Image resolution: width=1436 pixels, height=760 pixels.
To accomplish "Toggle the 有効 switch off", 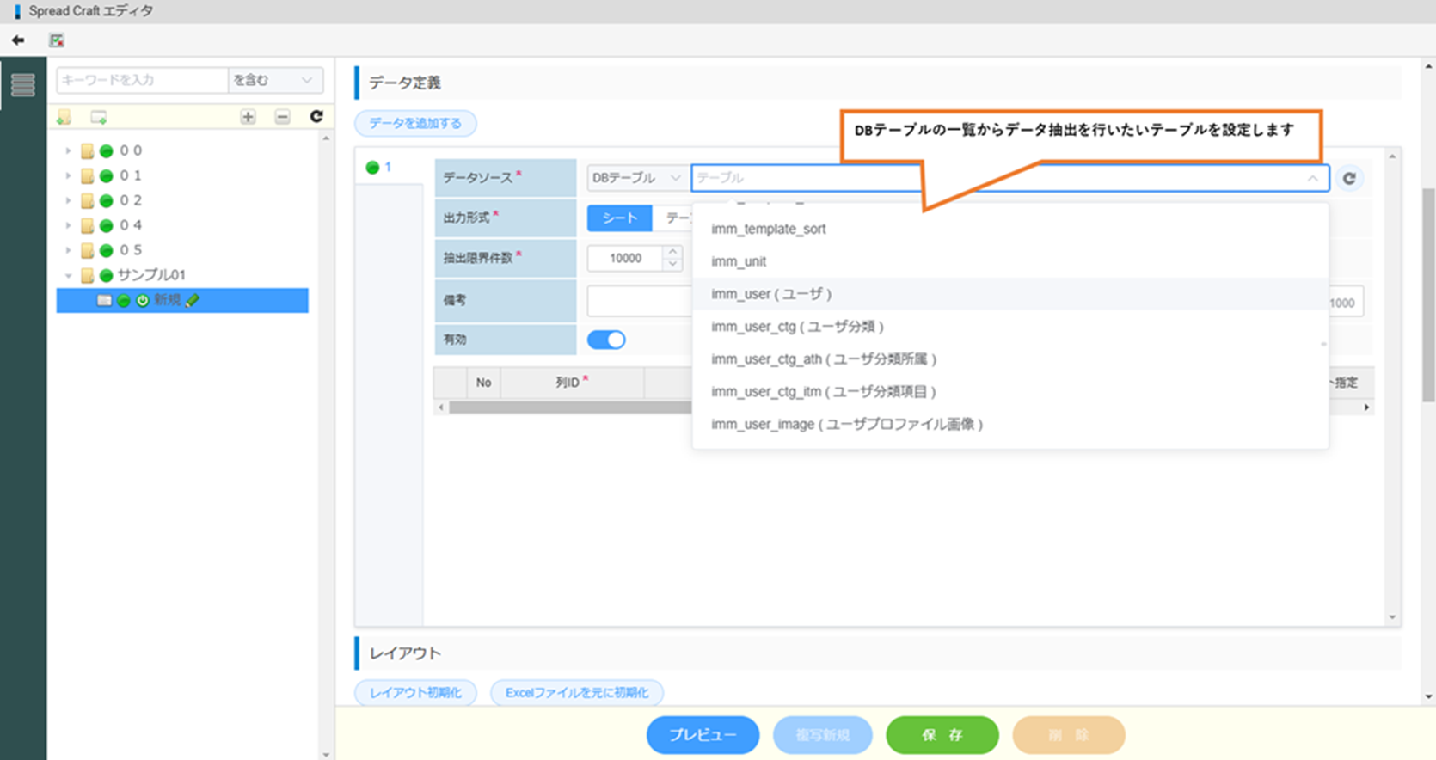I will tap(606, 340).
